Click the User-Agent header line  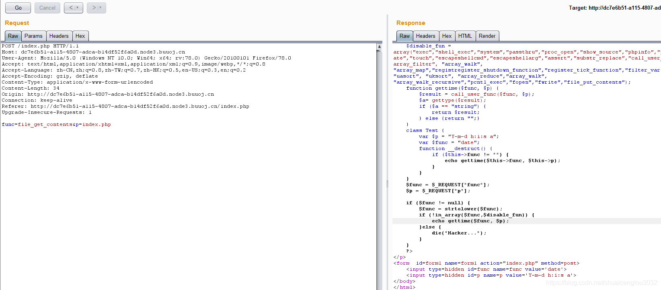[146, 58]
